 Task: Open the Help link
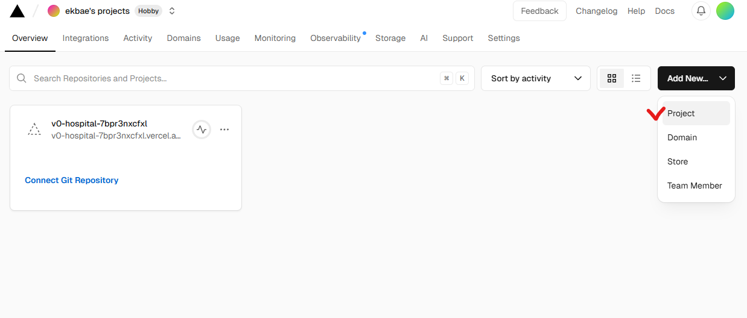(x=636, y=11)
